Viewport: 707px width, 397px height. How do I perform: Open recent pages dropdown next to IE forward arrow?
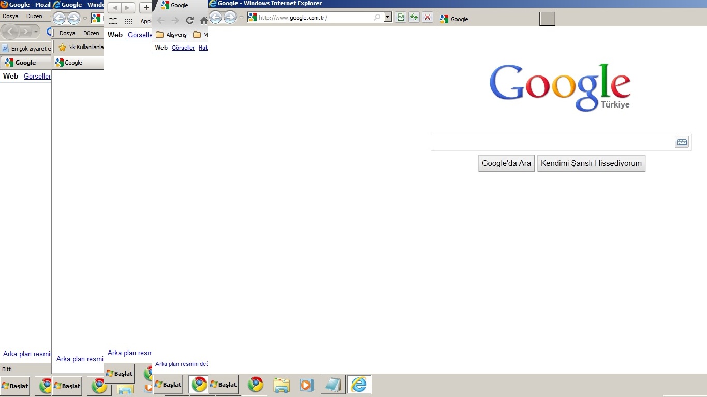[241, 18]
